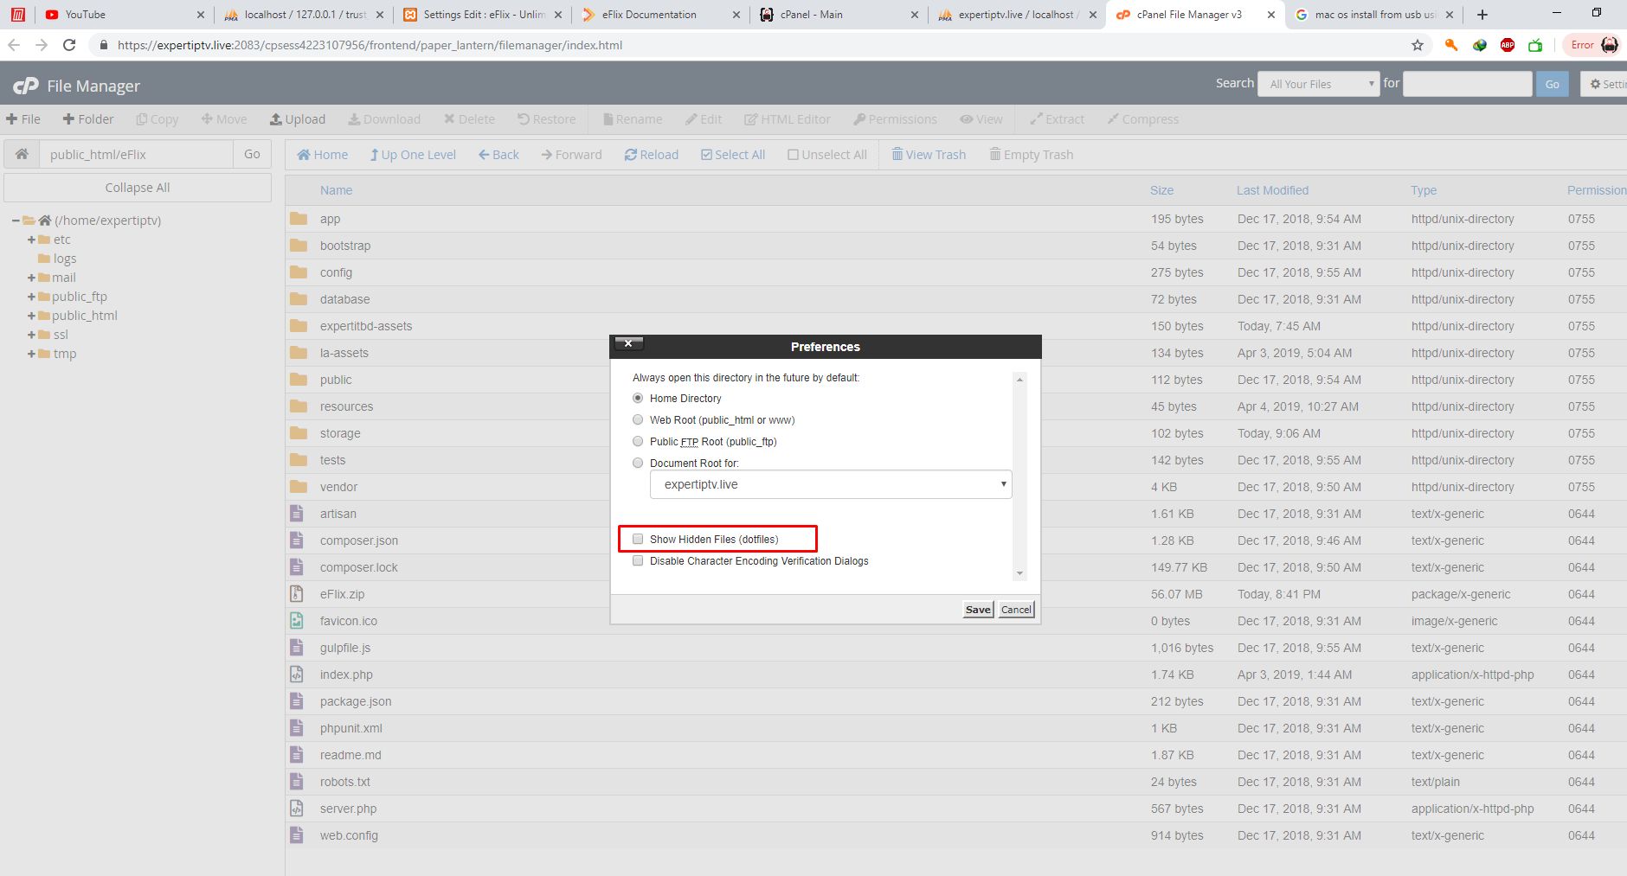Open the View Trash link
The width and height of the screenshot is (1627, 876).
(x=929, y=155)
